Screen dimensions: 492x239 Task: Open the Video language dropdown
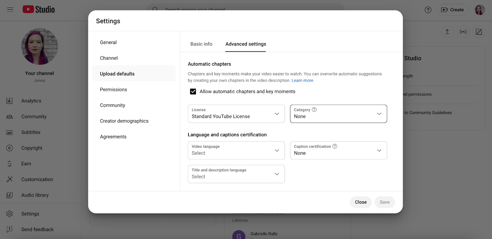[x=236, y=151]
